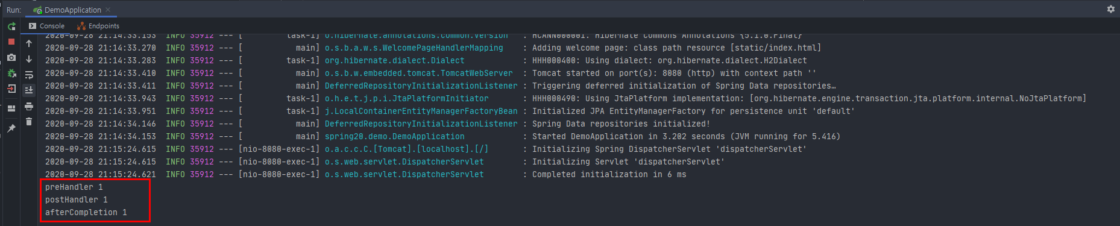Clear all console output with trash icon
Image resolution: width=1120 pixels, height=226 pixels.
click(x=29, y=122)
